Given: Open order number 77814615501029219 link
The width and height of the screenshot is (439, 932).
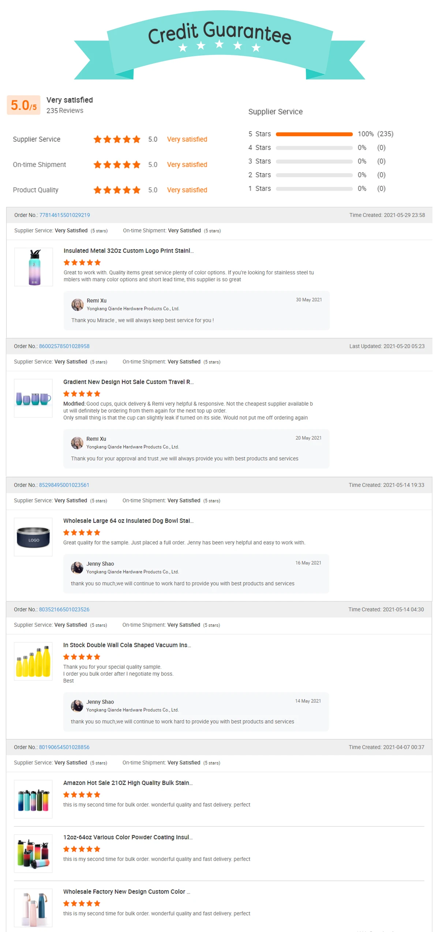Looking at the screenshot, I should (x=64, y=215).
